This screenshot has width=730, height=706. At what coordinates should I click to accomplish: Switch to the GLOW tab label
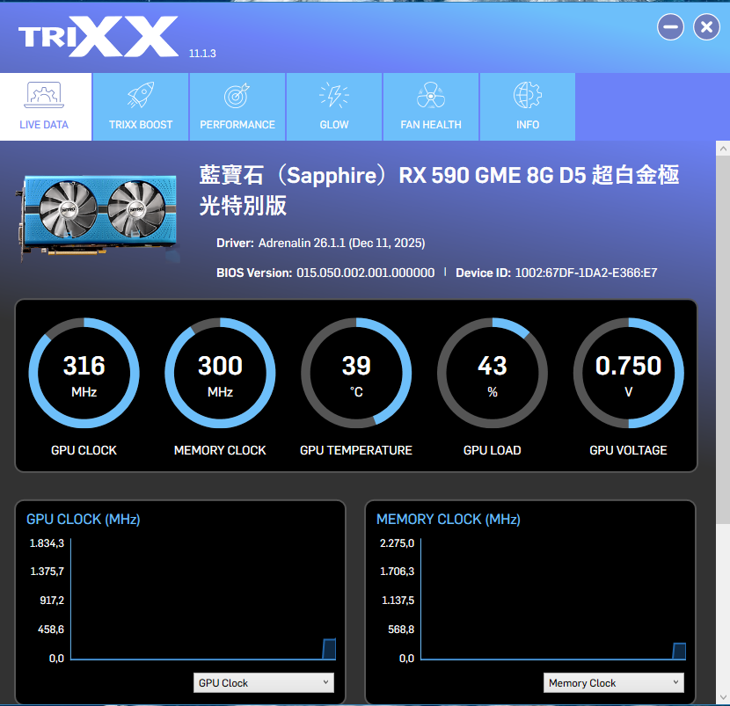coord(334,125)
